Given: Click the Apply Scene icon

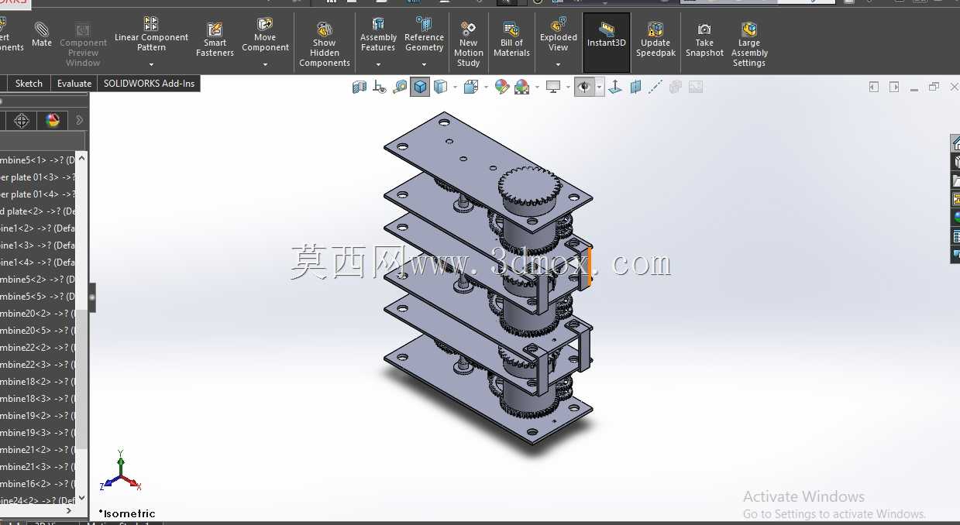Looking at the screenshot, I should [522, 87].
